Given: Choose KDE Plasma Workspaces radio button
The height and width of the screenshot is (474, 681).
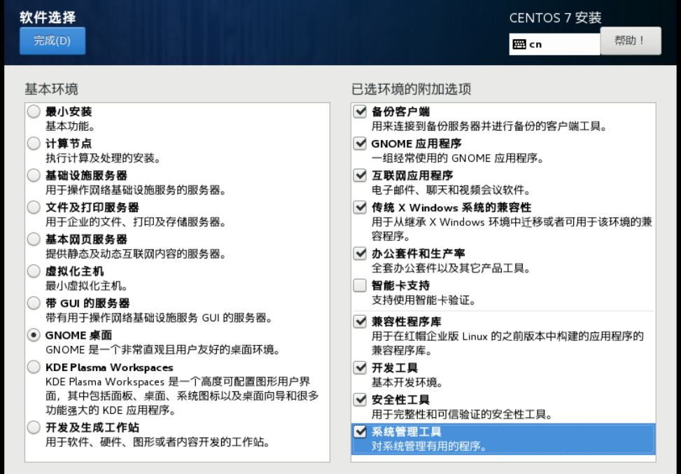Looking at the screenshot, I should (x=34, y=367).
